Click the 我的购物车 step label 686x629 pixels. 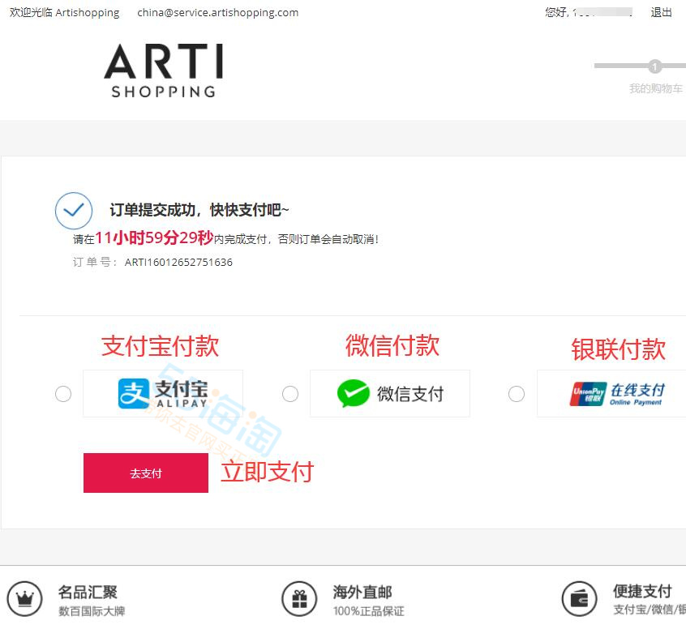click(656, 88)
